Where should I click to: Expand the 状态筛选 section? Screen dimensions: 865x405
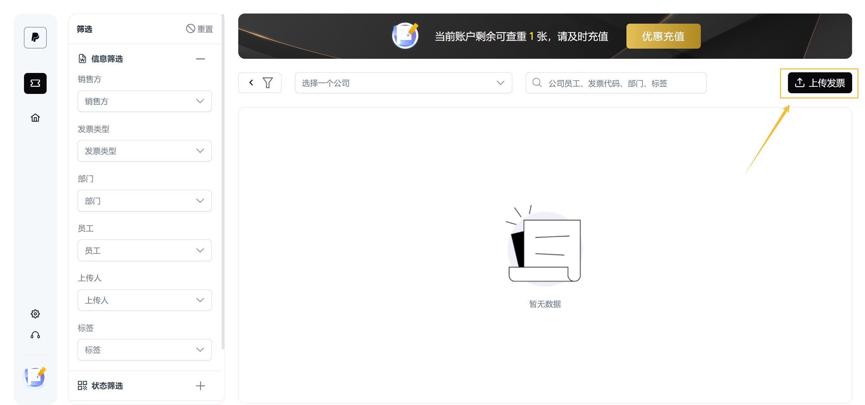click(x=200, y=386)
